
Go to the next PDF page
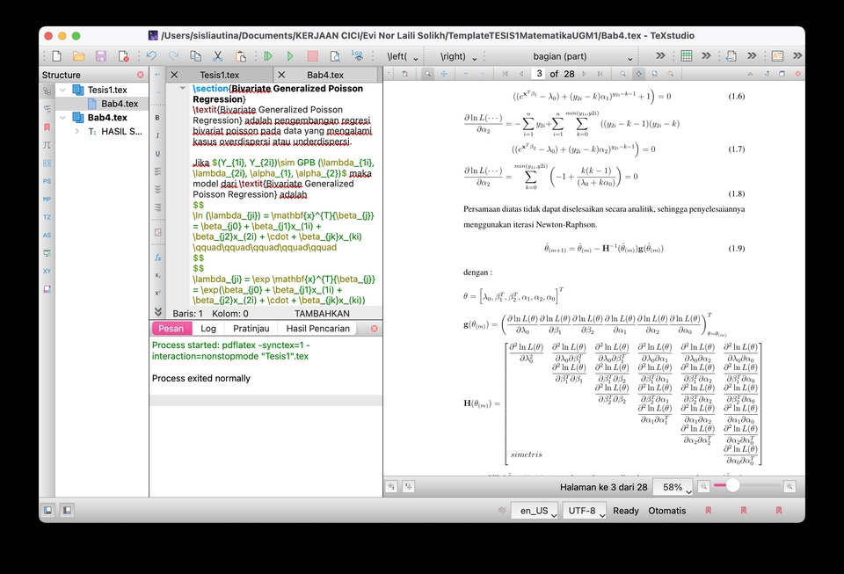584,74
